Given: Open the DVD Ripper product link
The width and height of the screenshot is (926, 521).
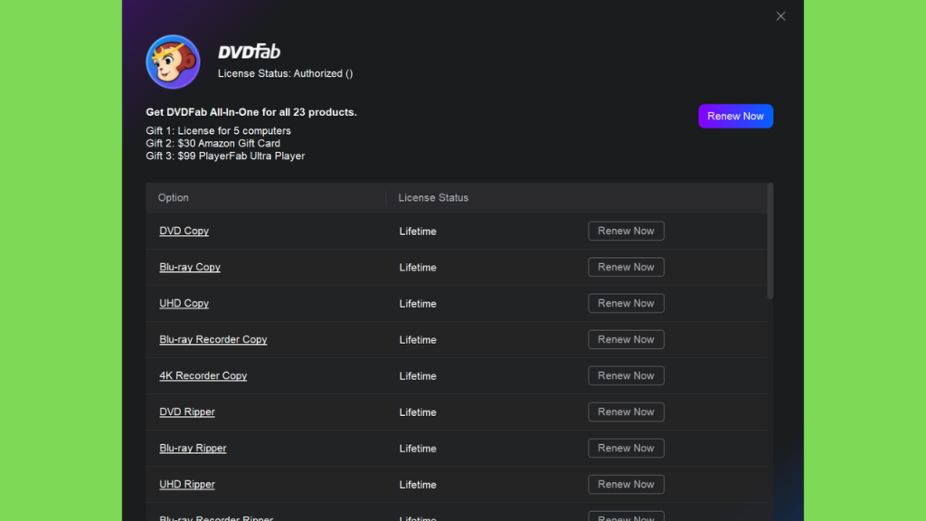Looking at the screenshot, I should tap(187, 412).
